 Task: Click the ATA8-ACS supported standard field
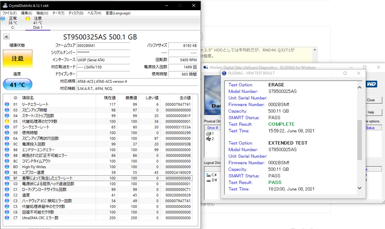pyautogui.click(x=137, y=81)
